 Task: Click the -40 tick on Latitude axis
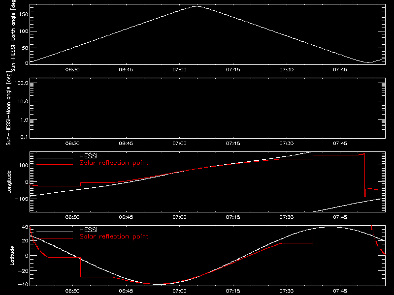(x=23, y=285)
